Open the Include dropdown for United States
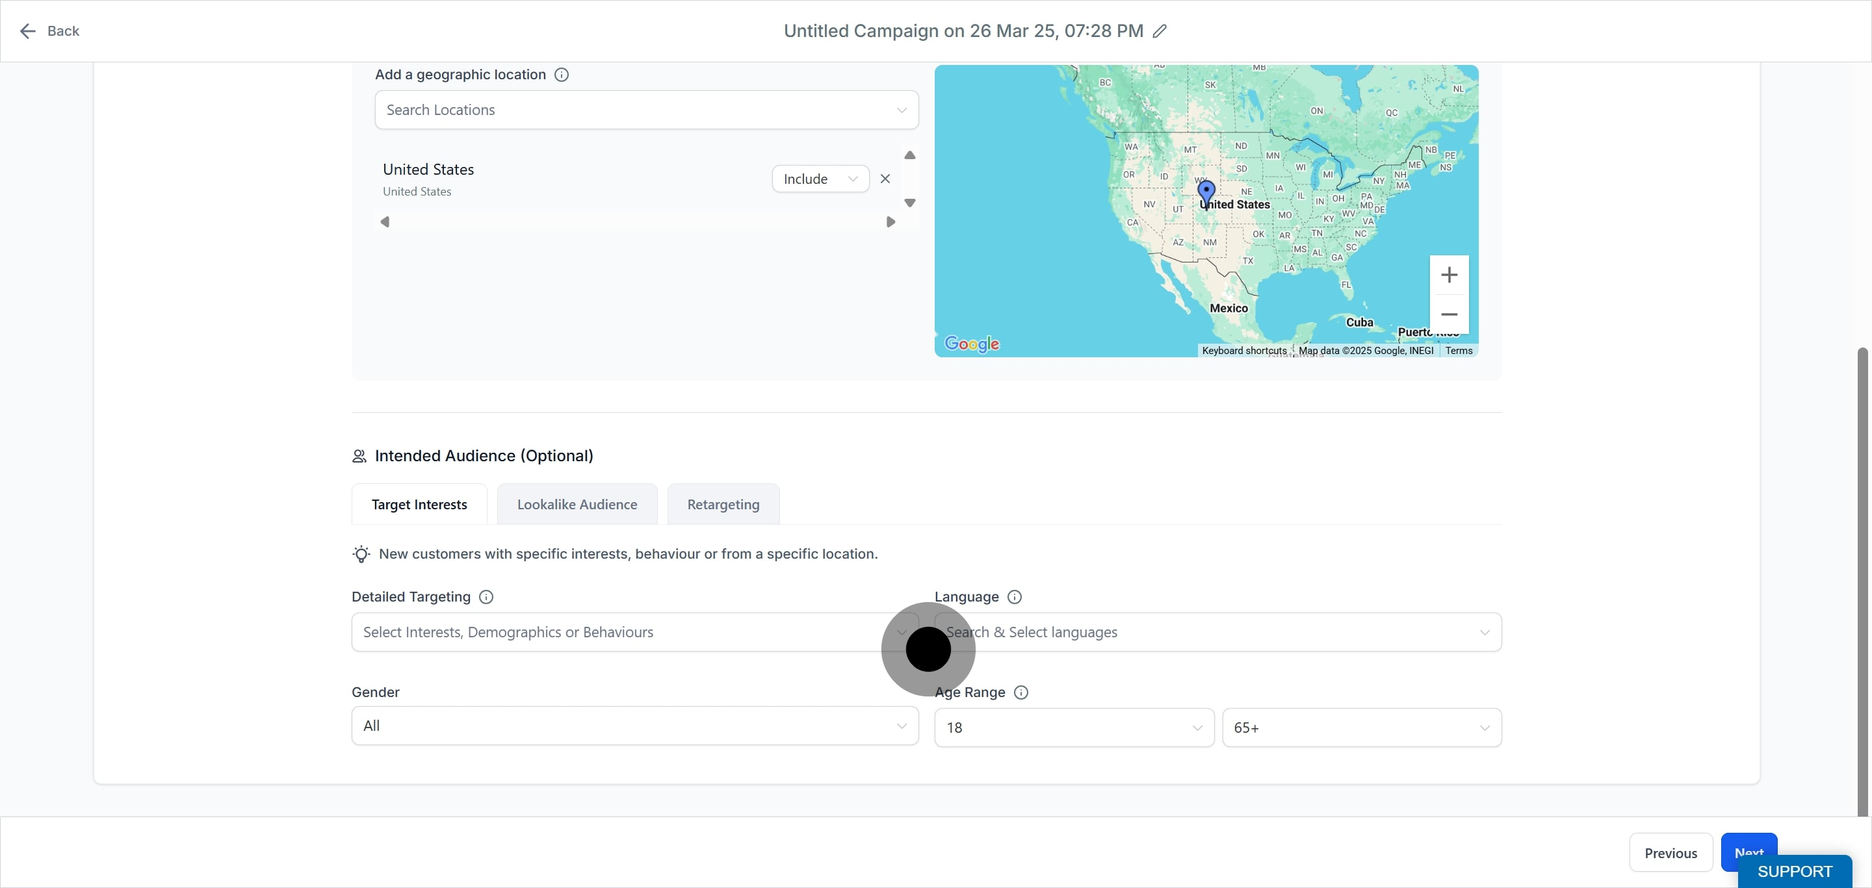Screen dimensions: 1872x888 pyautogui.click(x=820, y=179)
